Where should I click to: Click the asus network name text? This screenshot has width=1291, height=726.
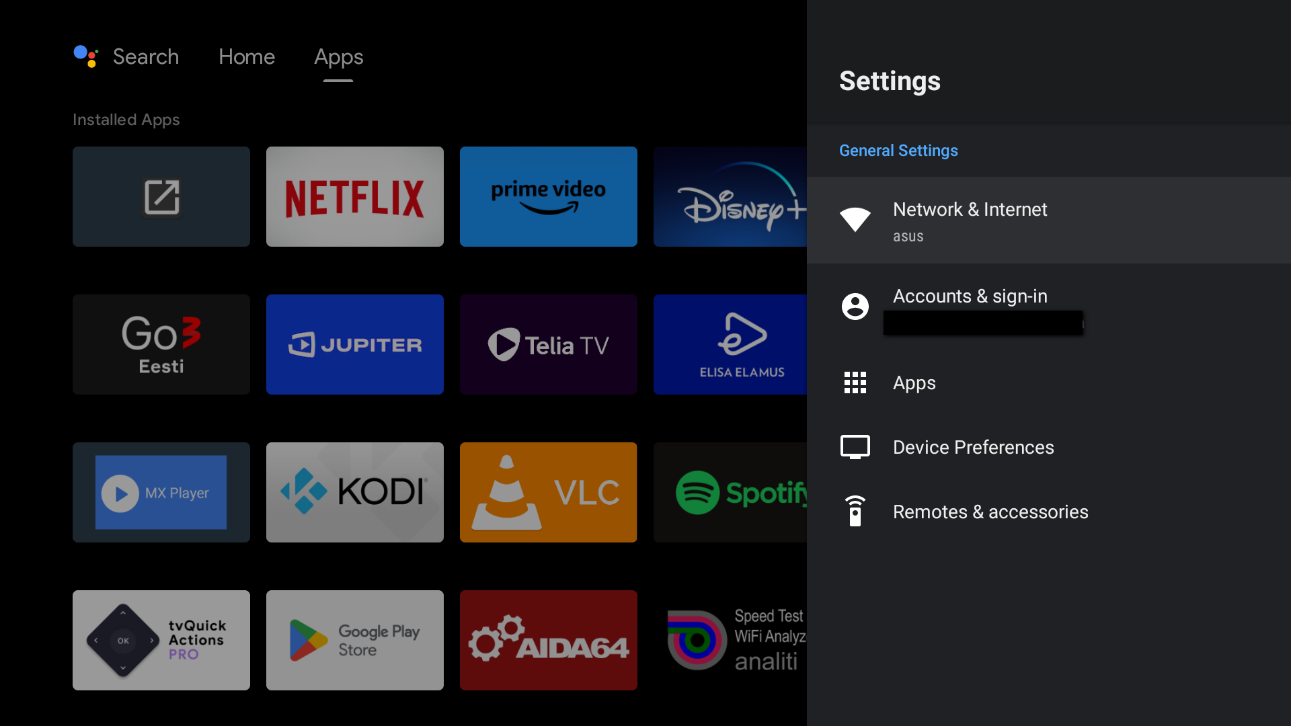coord(908,237)
